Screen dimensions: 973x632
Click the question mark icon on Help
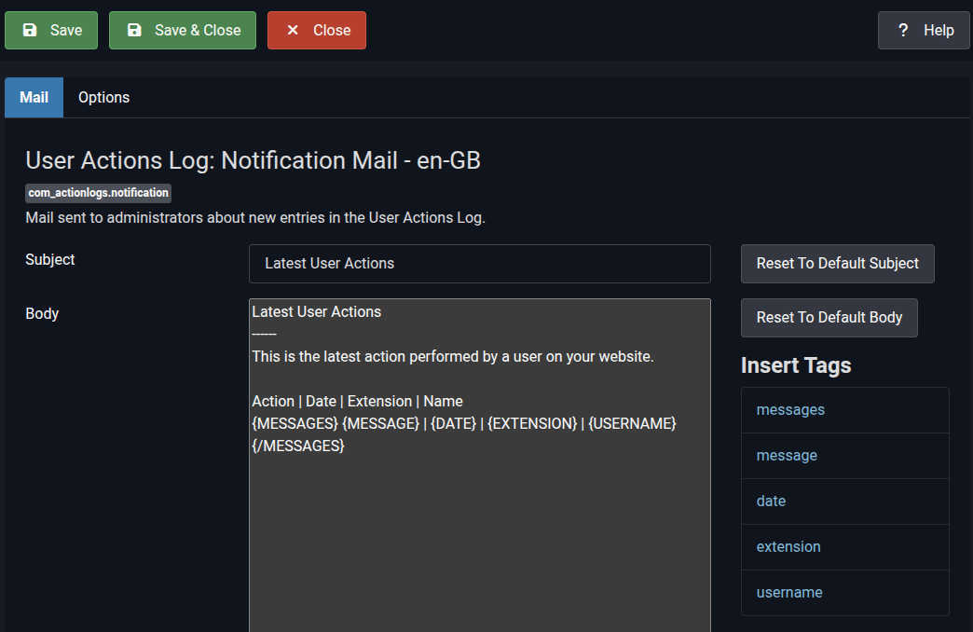pyautogui.click(x=902, y=30)
